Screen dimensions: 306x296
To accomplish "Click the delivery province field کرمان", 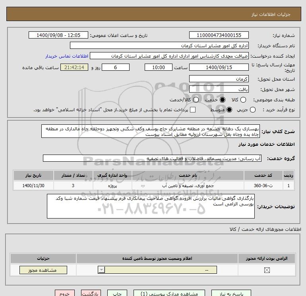I will [x=219, y=79].
